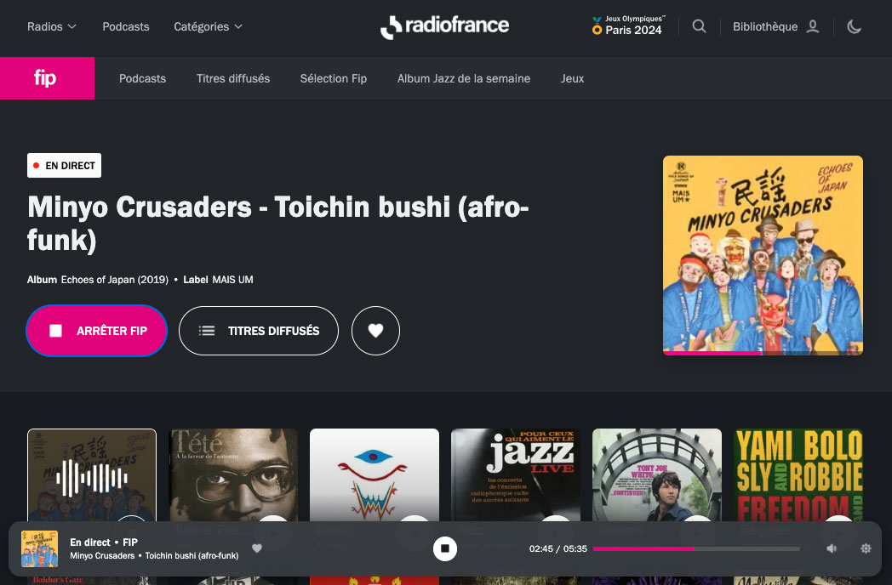Open Sélection Fip tab
Viewport: 892px width, 585px height.
[x=334, y=78]
